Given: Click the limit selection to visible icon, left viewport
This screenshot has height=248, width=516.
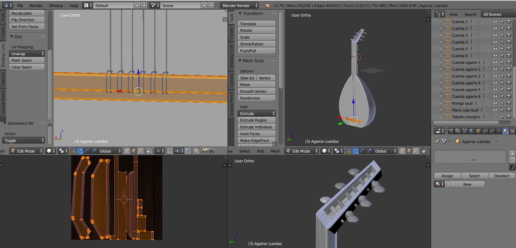Looking at the screenshot, I should click(x=149, y=151).
